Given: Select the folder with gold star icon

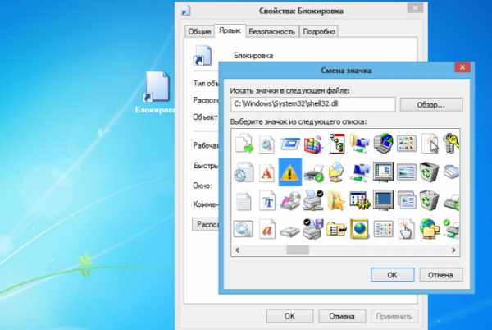Looking at the screenshot, I should pos(336,200).
